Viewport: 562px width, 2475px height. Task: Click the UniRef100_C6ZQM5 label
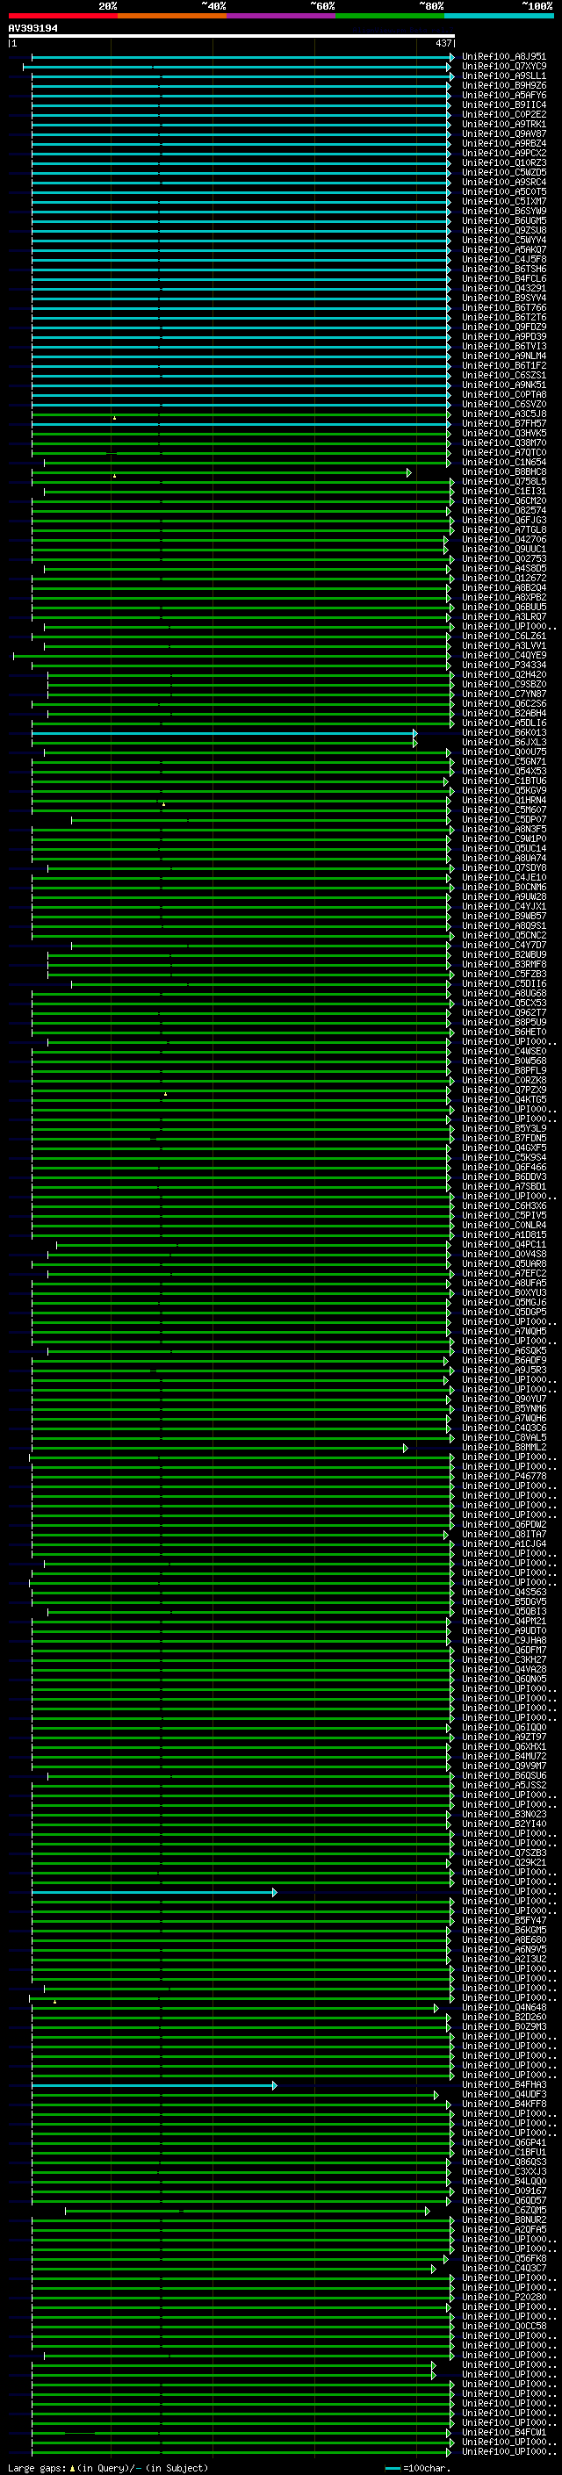pos(504,2210)
